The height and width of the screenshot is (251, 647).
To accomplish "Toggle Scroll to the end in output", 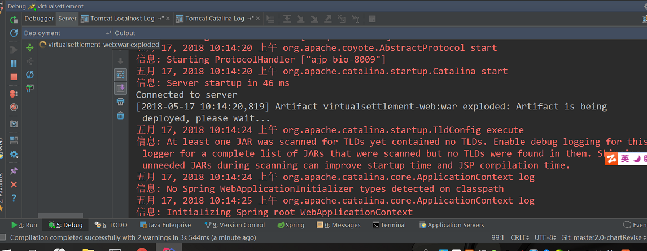I will (x=120, y=88).
